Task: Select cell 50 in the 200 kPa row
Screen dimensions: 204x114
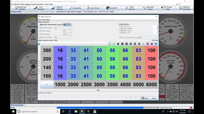Action: [99, 59]
